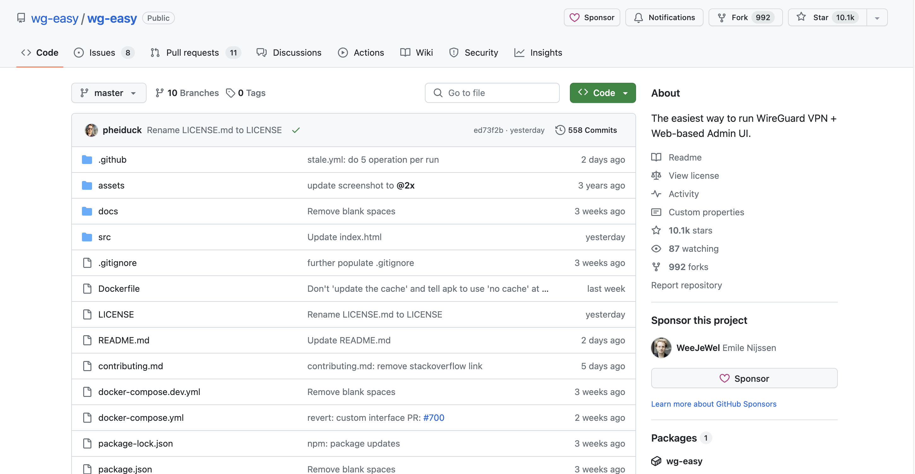Open the Discussions tab
This screenshot has width=915, height=474.
[289, 53]
